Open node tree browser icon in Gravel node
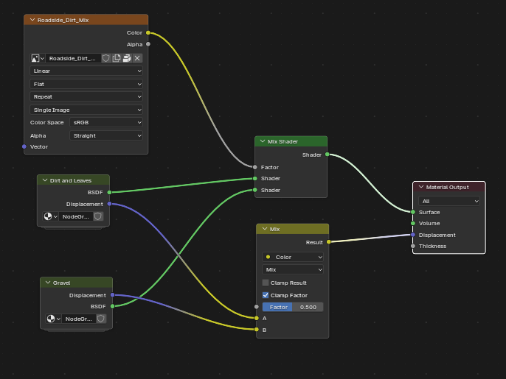The width and height of the screenshot is (506, 379). pyautogui.click(x=52, y=319)
